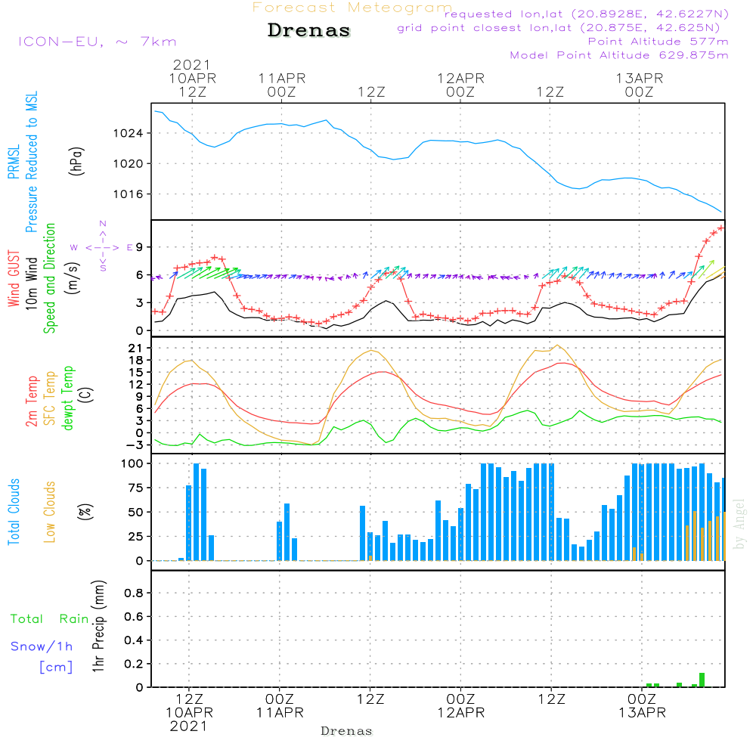
Task: Click the "Pressure Reduced to MSL" axis title
Action: 31,162
